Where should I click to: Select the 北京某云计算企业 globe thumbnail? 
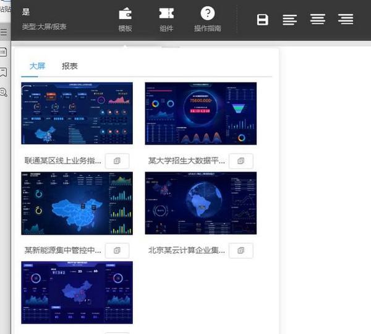pos(200,203)
